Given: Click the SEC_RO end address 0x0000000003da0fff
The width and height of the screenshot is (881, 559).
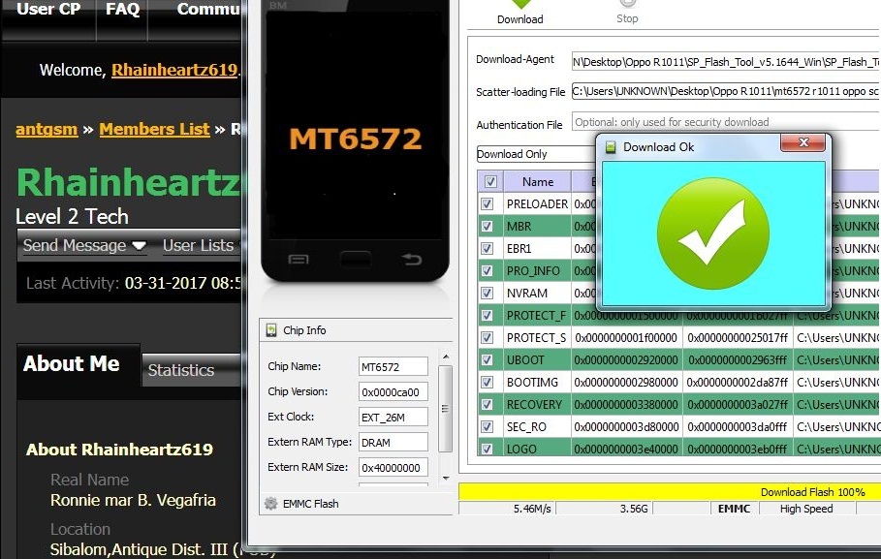Looking at the screenshot, I should pos(738,427).
